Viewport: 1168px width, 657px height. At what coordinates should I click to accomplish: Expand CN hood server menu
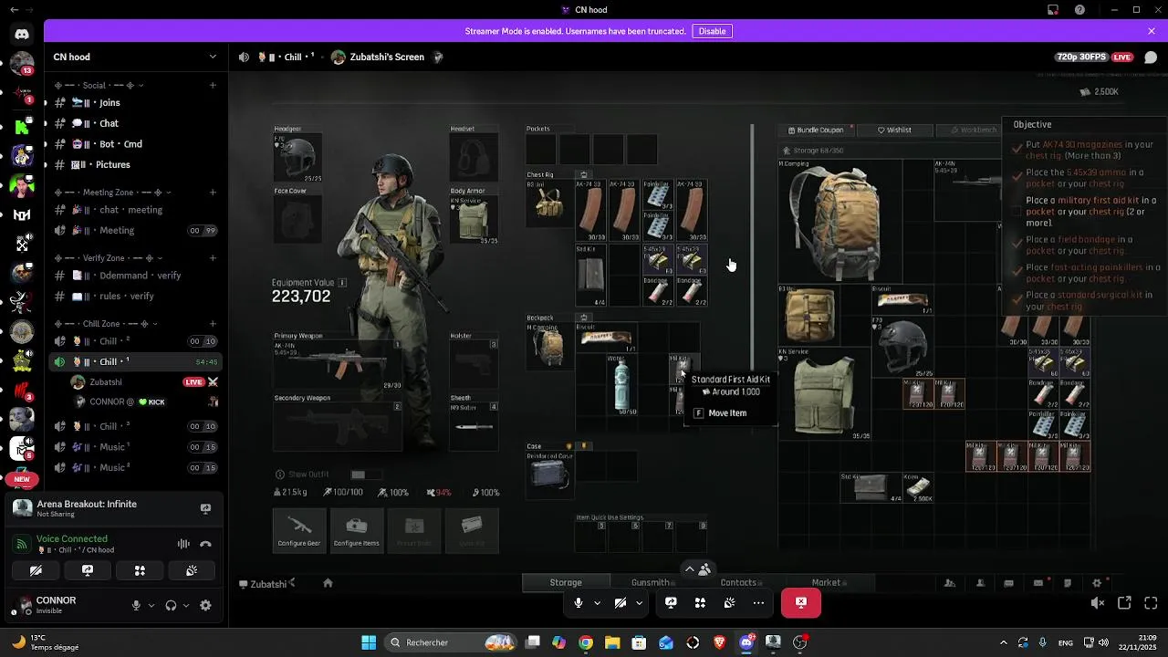[213, 57]
